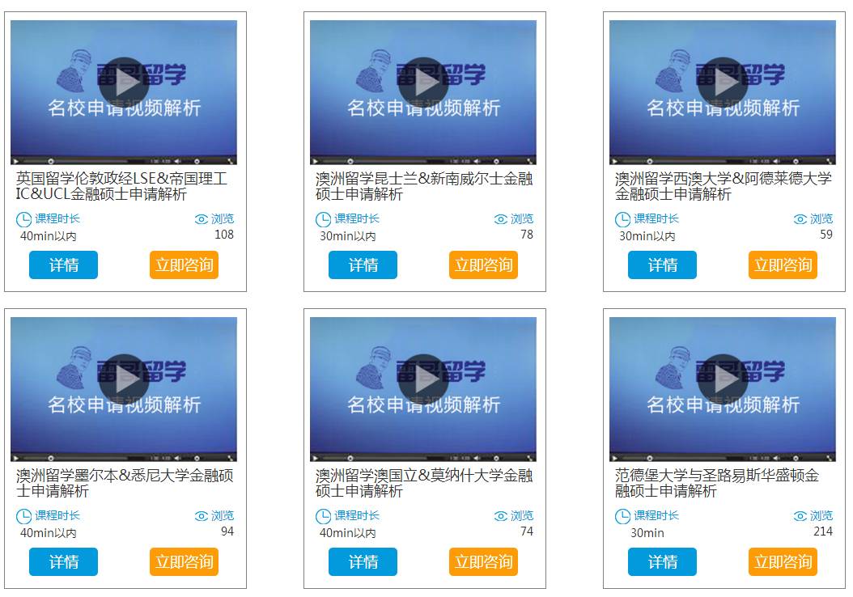Select duration 40min以内 in 英国留学伦敦政经LSE card
853x597 pixels.
coord(49,236)
